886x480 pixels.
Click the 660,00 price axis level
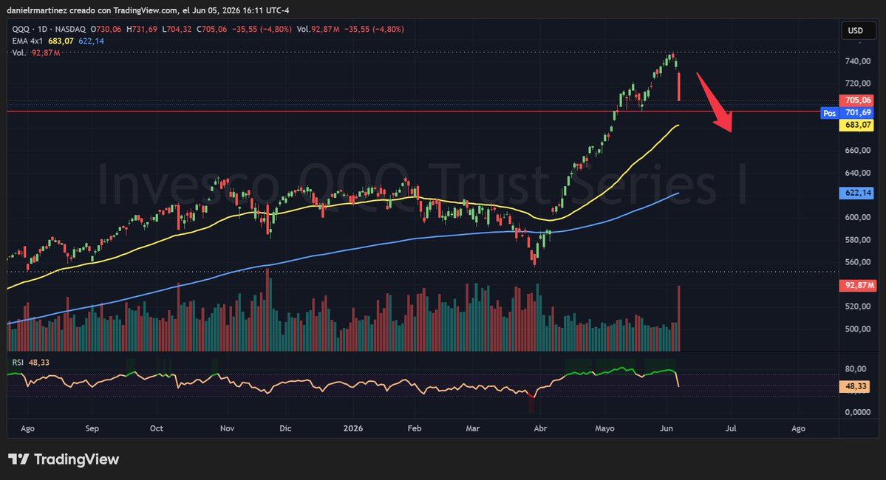click(857, 150)
